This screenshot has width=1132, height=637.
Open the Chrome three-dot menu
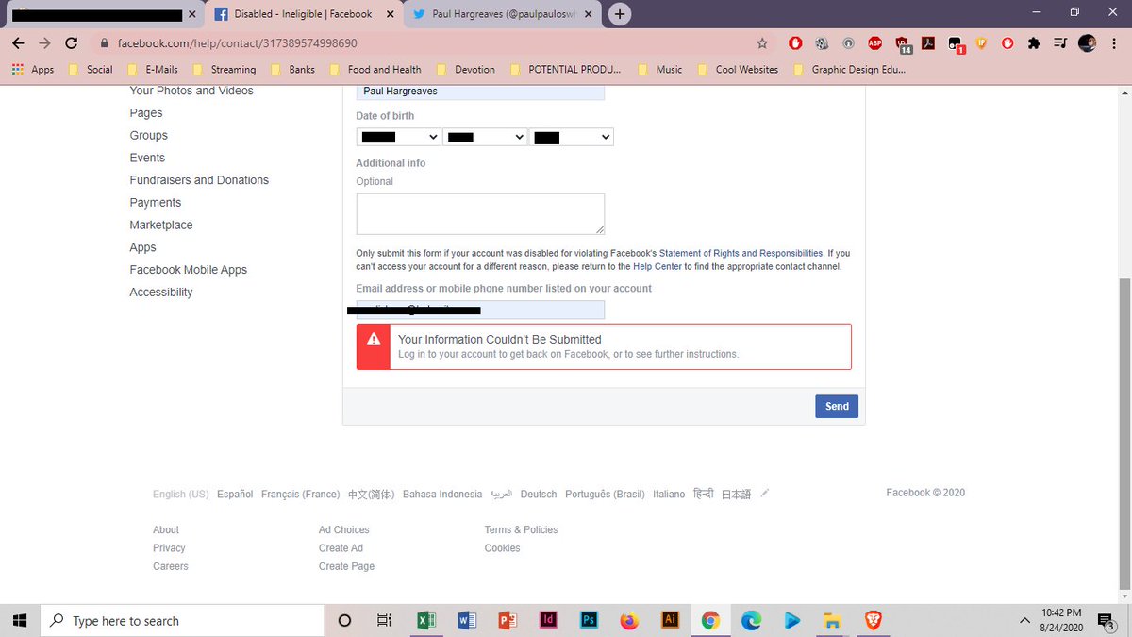tap(1113, 43)
